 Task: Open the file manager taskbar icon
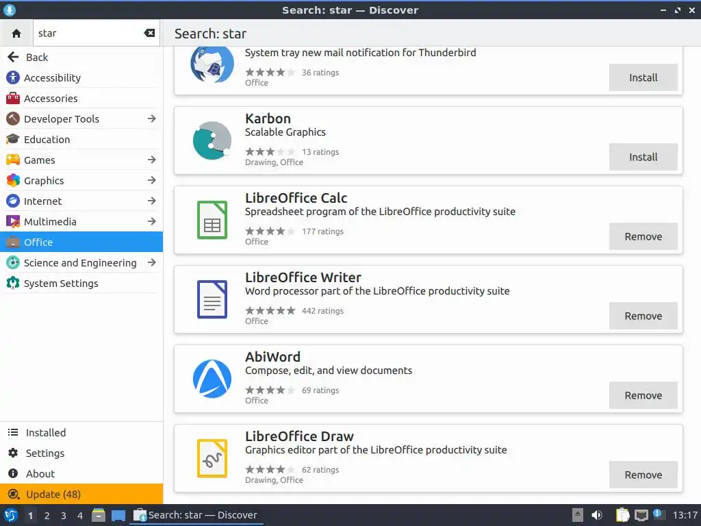[99, 515]
